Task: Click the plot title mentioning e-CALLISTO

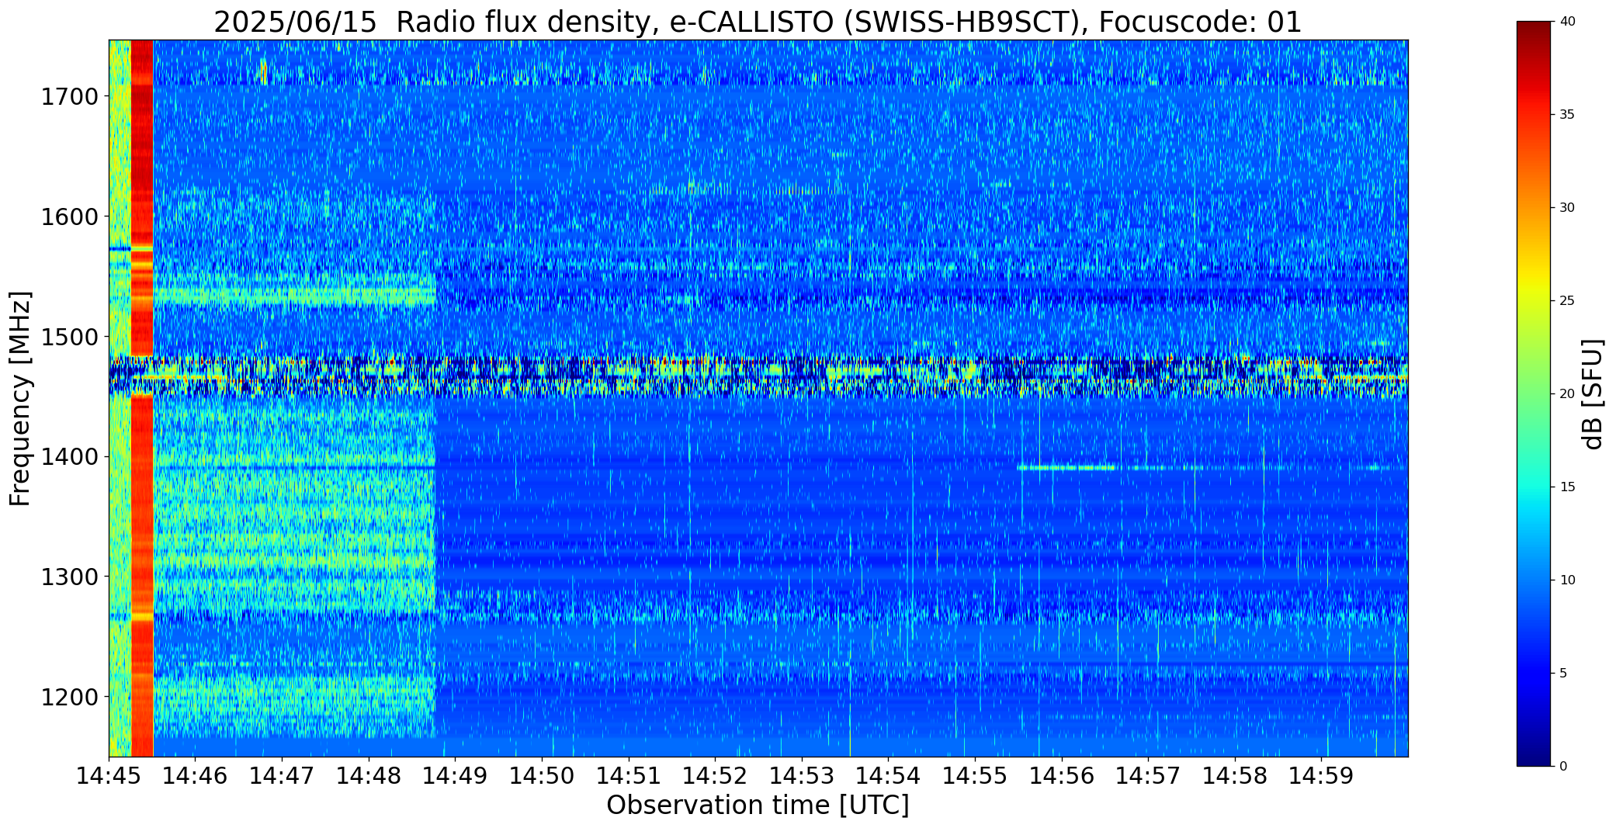Action: coord(758,22)
